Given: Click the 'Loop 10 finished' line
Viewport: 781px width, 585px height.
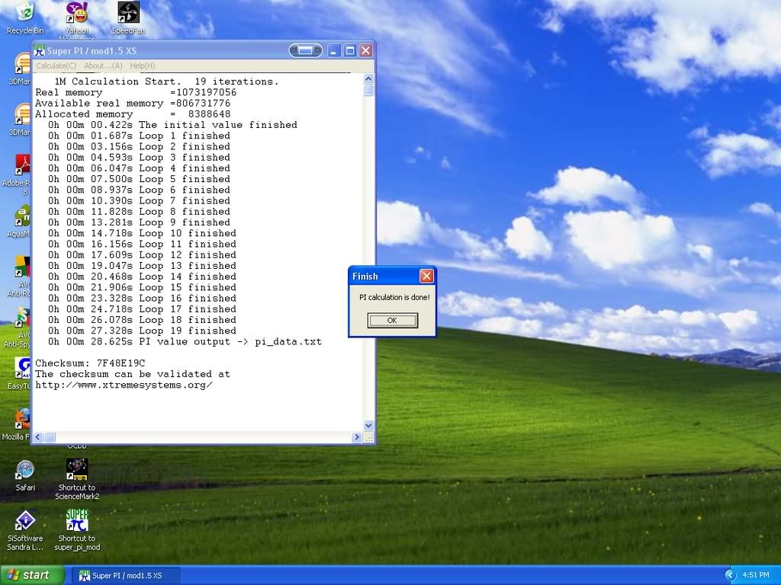Looking at the screenshot, I should tap(142, 233).
